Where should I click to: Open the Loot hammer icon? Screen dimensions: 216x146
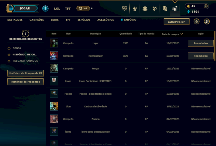tap(155, 9)
